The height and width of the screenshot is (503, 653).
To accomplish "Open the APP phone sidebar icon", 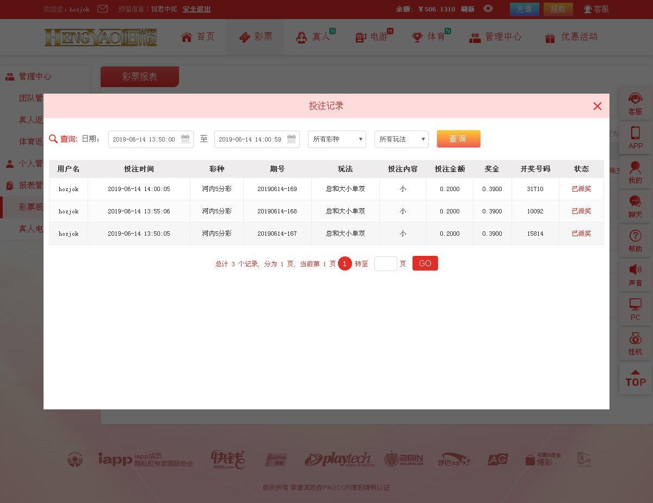I will (635, 133).
